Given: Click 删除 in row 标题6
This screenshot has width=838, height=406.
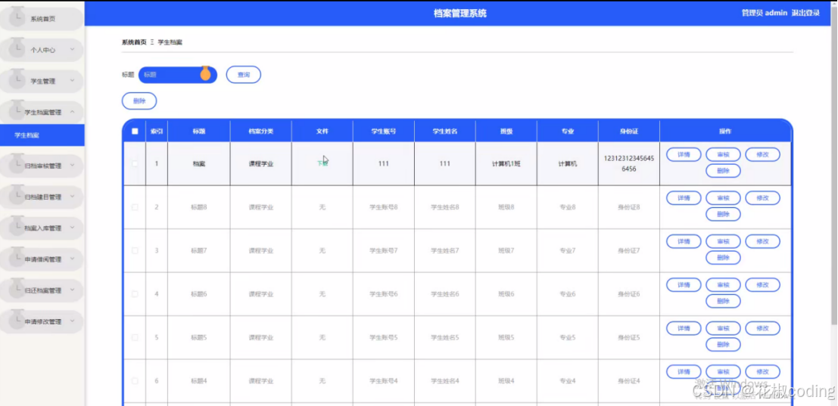Looking at the screenshot, I should (723, 301).
